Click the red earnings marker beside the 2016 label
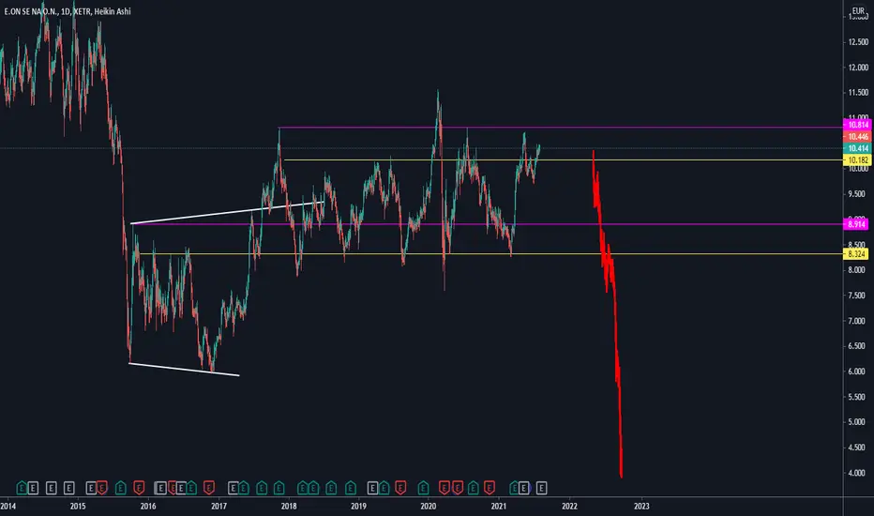The image size is (874, 516). coord(139,488)
